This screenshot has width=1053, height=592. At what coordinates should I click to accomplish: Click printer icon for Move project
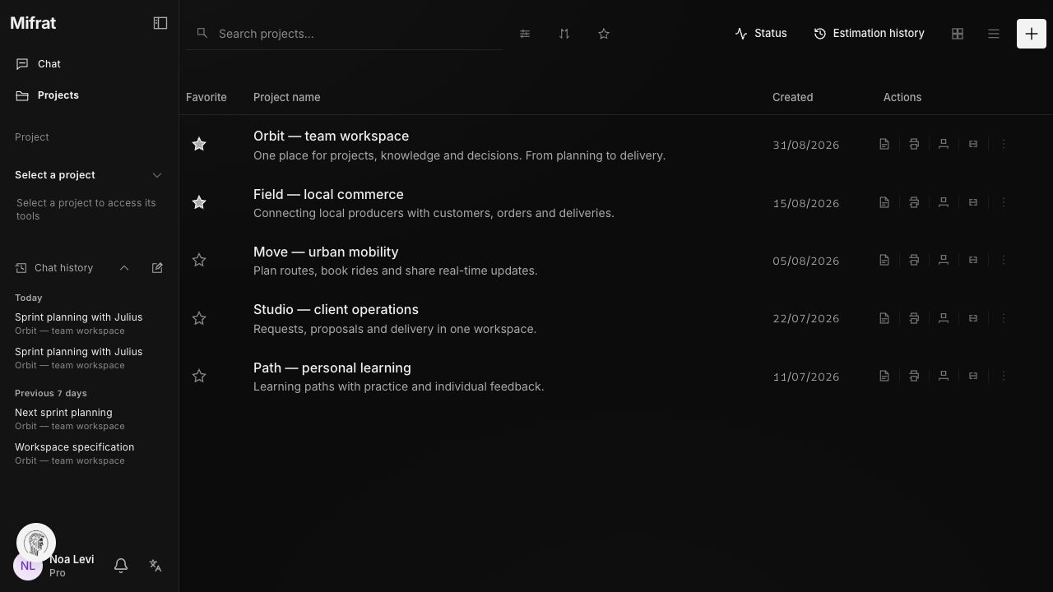click(914, 261)
